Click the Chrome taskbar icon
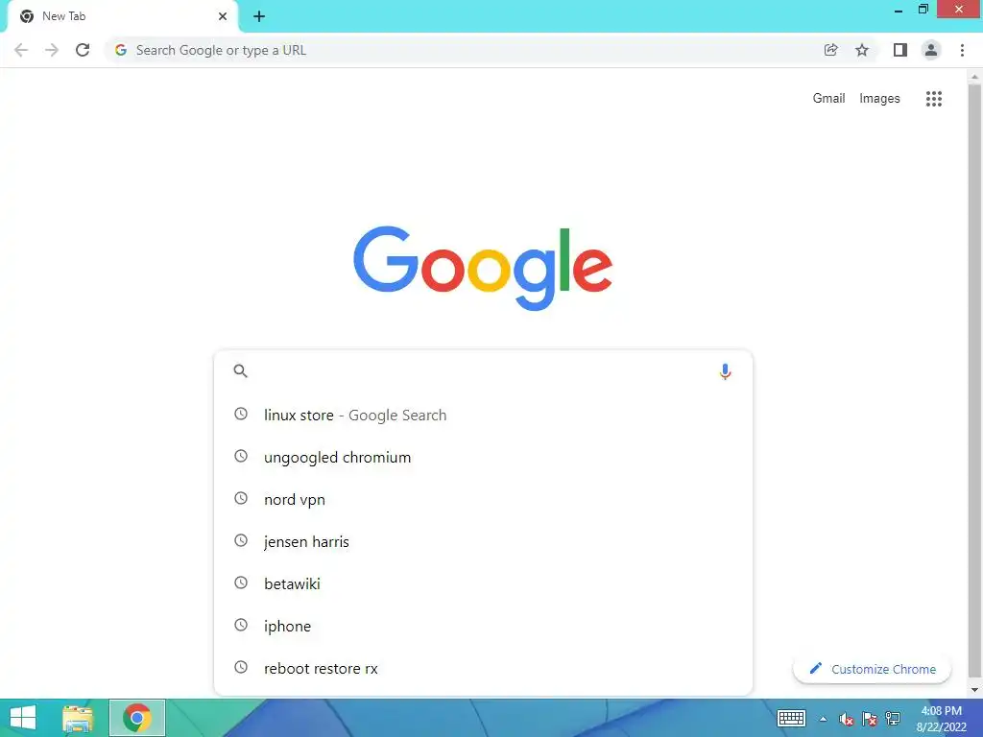This screenshot has height=737, width=983. tap(136, 718)
